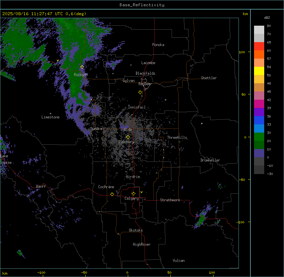Click the 65 value on dBZ legend
Screen dimensions: 284x277
tap(269, 42)
